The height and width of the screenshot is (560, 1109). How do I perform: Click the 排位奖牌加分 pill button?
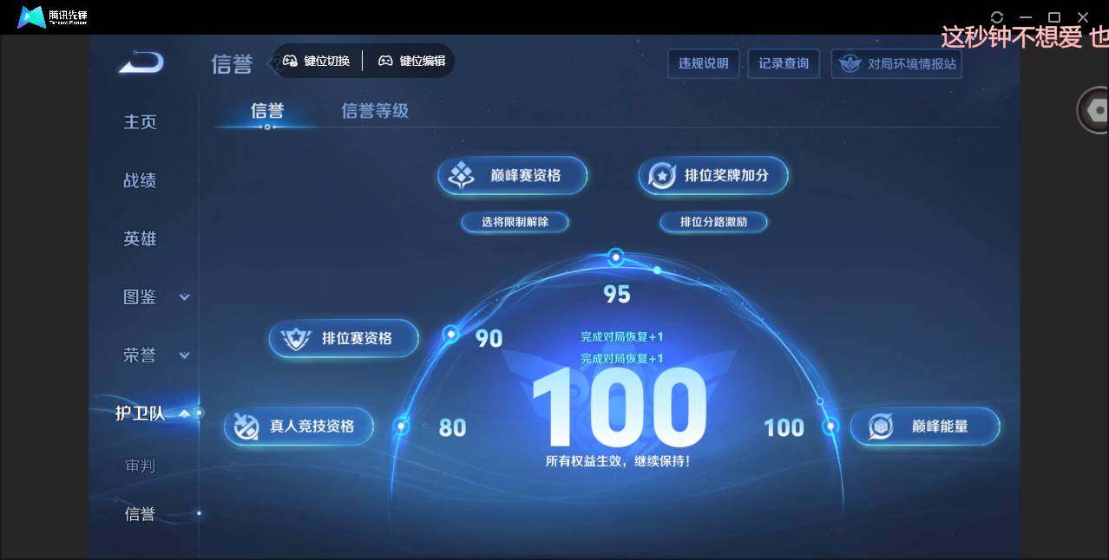713,176
